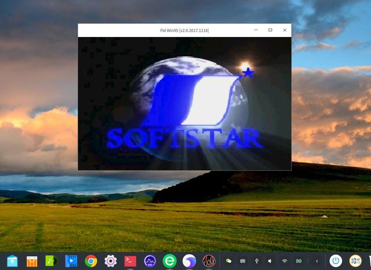Launch the green e browser icon
Viewport: 371px width, 270px height.
[170, 261]
